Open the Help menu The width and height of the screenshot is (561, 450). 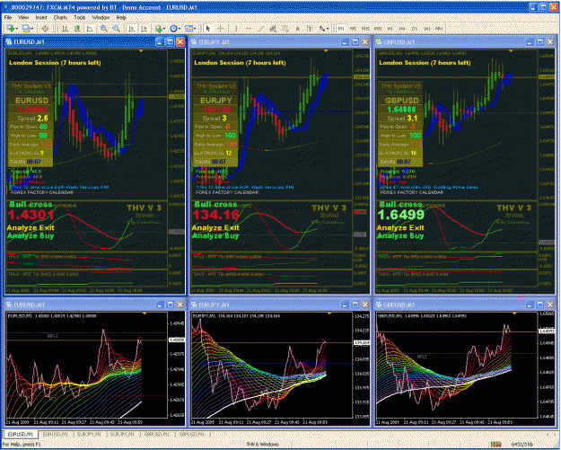(x=121, y=17)
